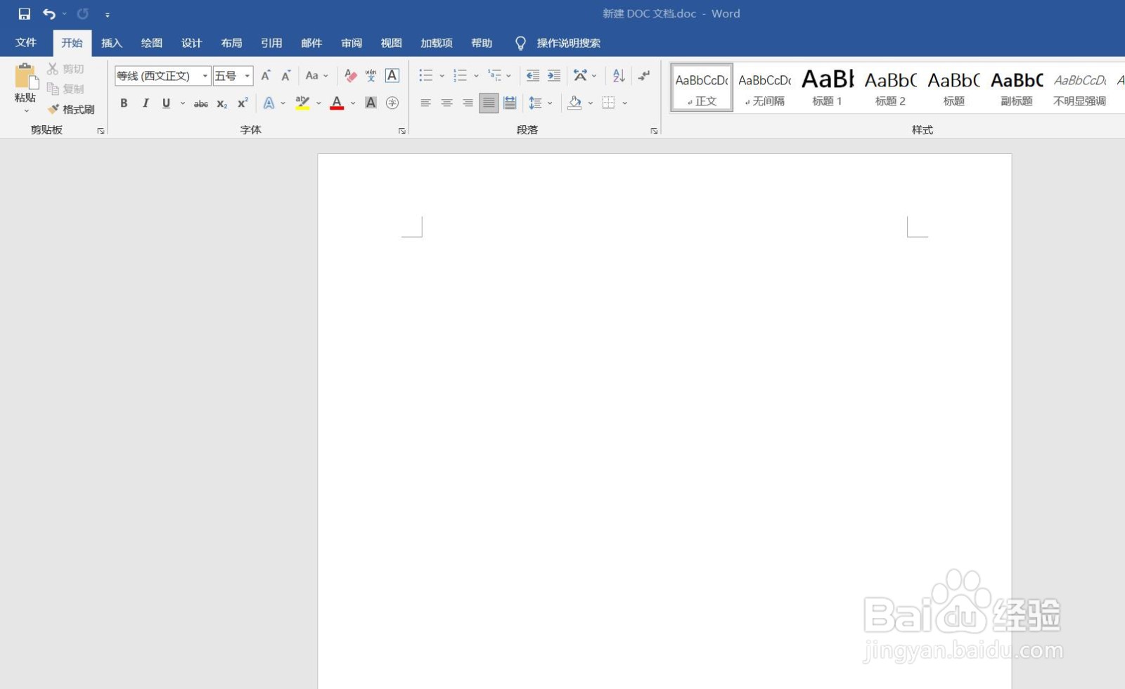Toggle justify alignment

pyautogui.click(x=489, y=103)
